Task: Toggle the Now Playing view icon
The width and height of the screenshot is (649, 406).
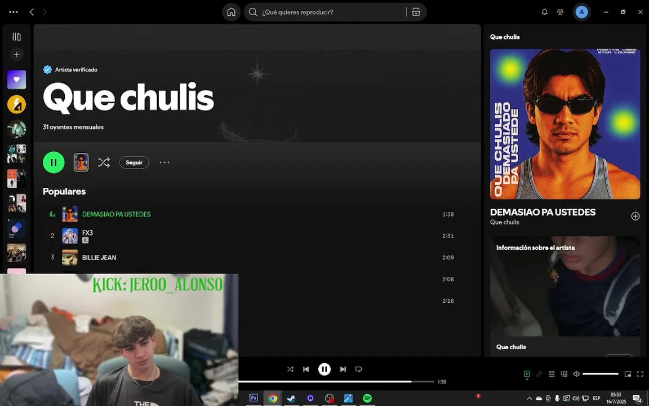Action: tap(527, 374)
